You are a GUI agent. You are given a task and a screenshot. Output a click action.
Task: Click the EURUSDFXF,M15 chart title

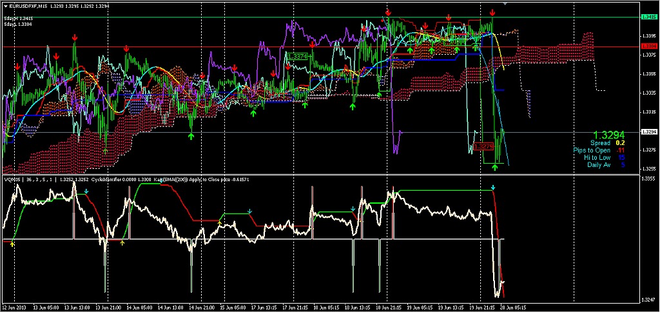click(x=28, y=5)
